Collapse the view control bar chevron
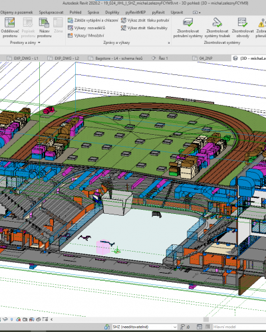The height and width of the screenshot is (332, 266). coord(52,319)
